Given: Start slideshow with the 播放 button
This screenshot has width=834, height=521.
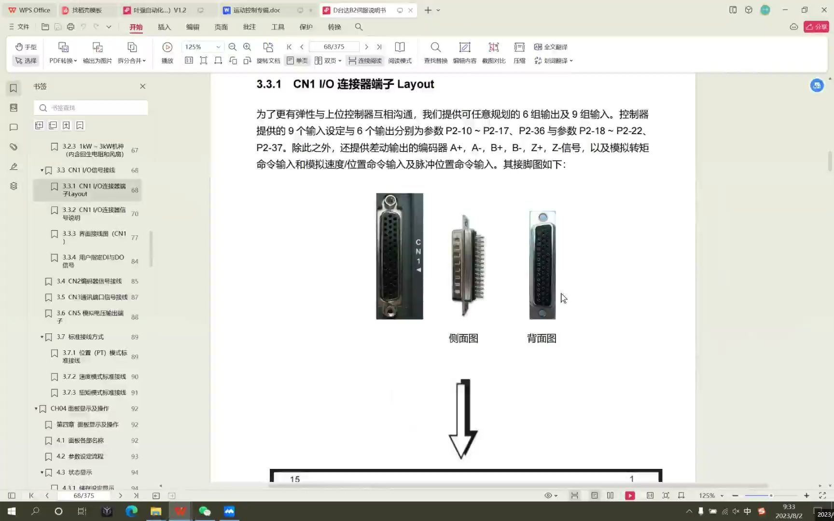Looking at the screenshot, I should pos(167,52).
